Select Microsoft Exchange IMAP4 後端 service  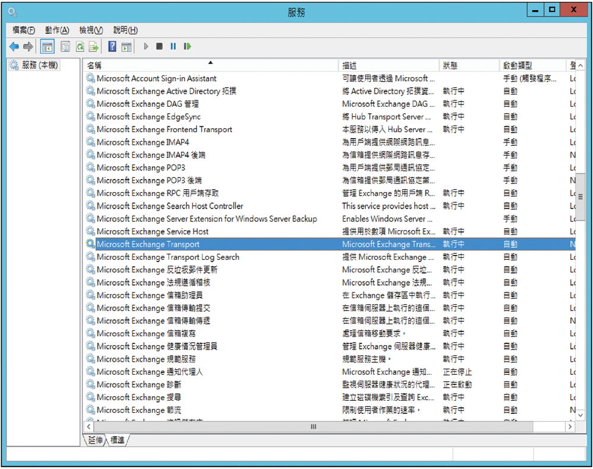tap(329, 155)
